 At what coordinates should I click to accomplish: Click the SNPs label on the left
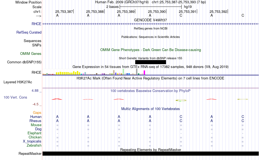pyautogui.click(x=37, y=45)
